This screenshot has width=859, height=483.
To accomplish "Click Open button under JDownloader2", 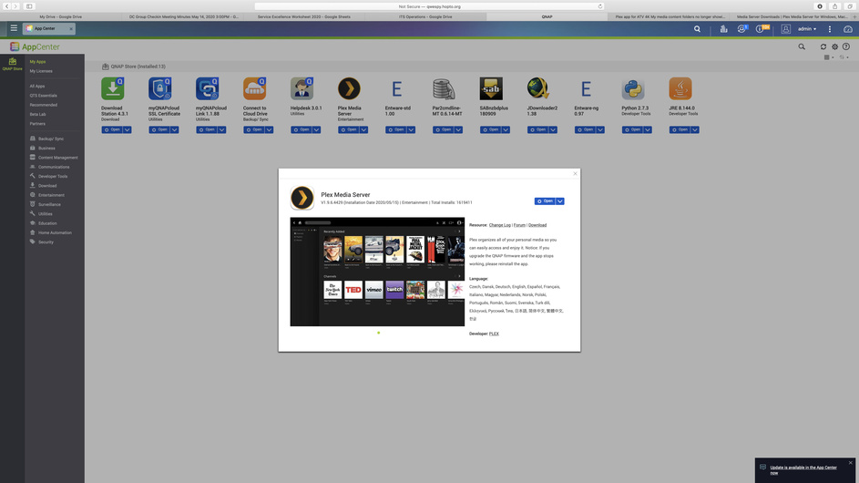I will coord(537,130).
